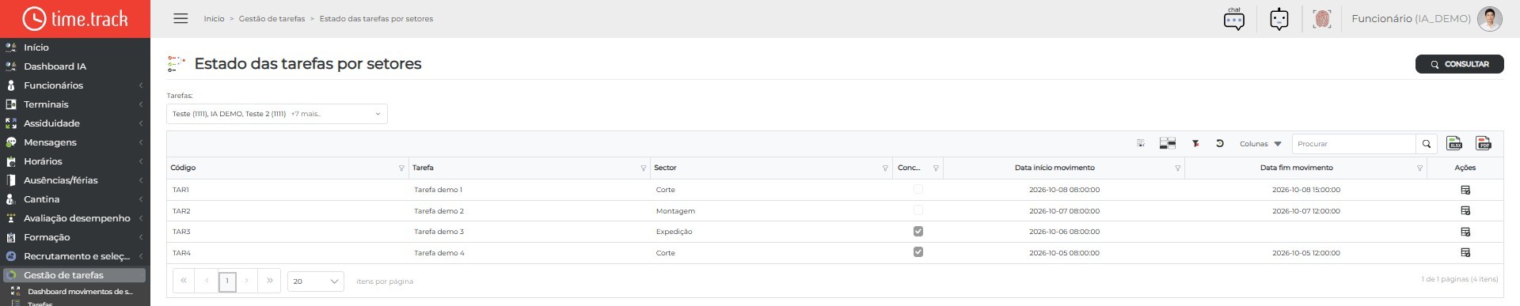Filter the Data fim movimento column
This screenshot has width=1520, height=306.
[1419, 168]
